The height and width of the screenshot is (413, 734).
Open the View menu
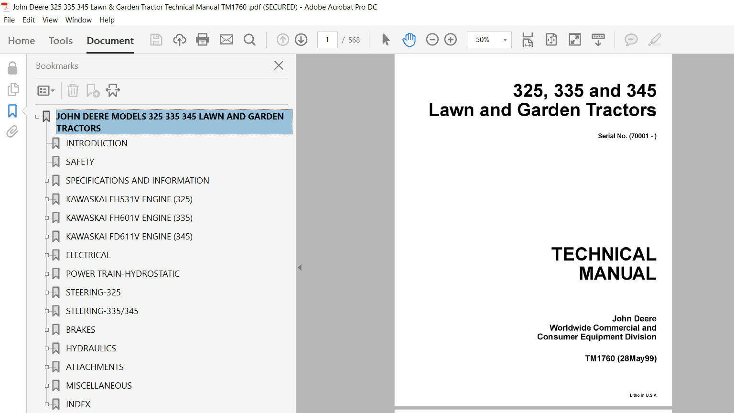50,20
